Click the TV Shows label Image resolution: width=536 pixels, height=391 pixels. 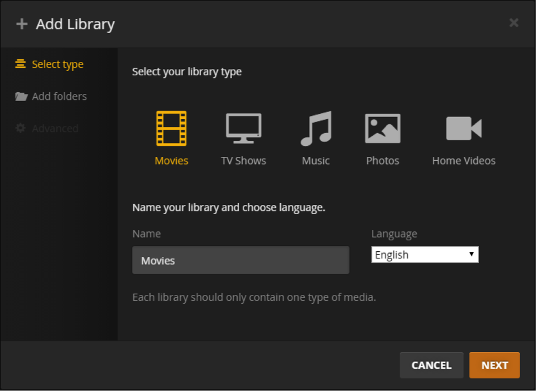tap(243, 161)
